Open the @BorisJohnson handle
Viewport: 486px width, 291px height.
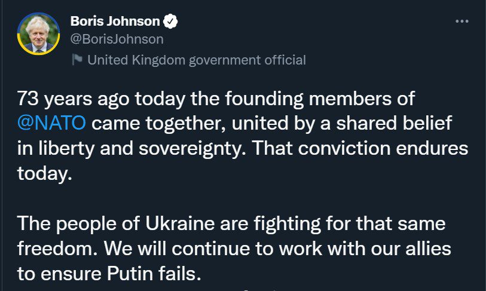coord(117,39)
